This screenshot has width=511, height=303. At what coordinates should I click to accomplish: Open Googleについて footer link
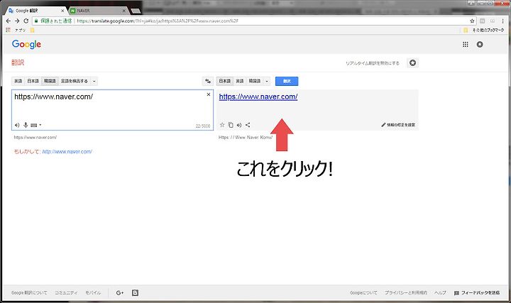[x=363, y=293]
